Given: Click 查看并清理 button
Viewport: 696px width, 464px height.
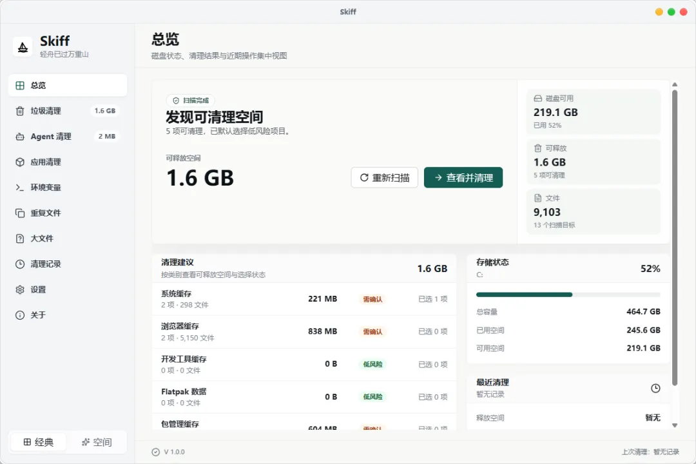Looking at the screenshot, I should [x=463, y=178].
